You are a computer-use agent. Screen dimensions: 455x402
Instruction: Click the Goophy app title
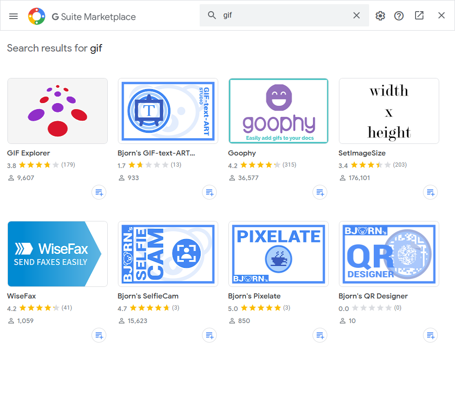click(x=242, y=154)
